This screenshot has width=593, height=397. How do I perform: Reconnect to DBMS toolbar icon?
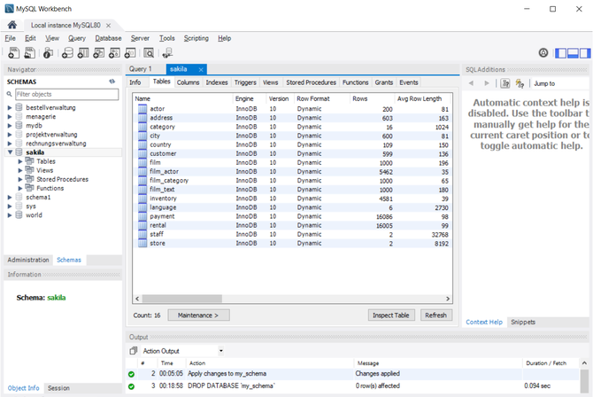(x=167, y=53)
